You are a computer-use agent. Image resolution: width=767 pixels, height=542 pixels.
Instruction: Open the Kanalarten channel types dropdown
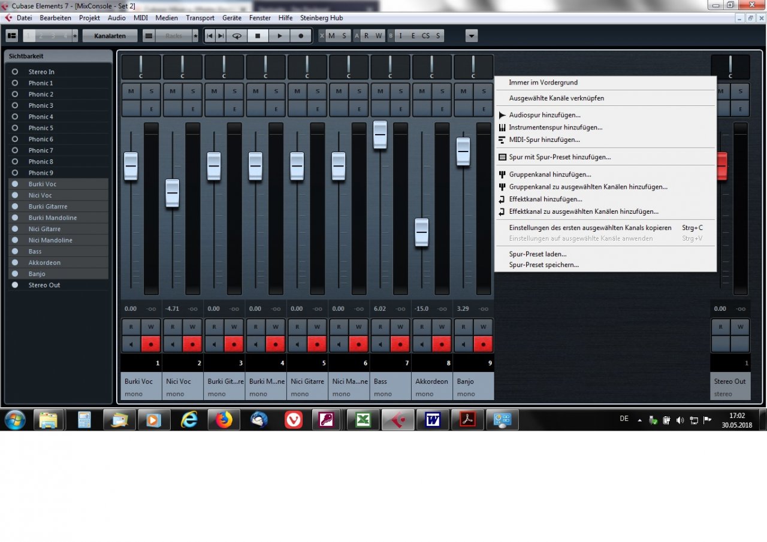click(110, 36)
